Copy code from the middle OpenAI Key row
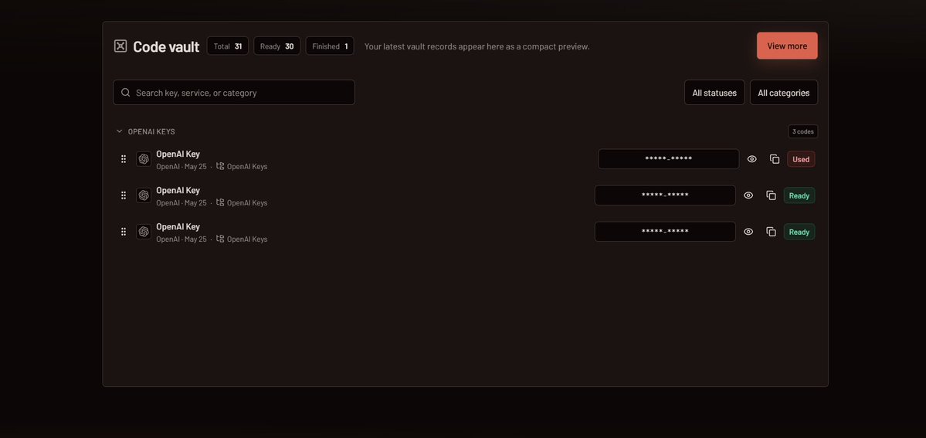 point(771,195)
